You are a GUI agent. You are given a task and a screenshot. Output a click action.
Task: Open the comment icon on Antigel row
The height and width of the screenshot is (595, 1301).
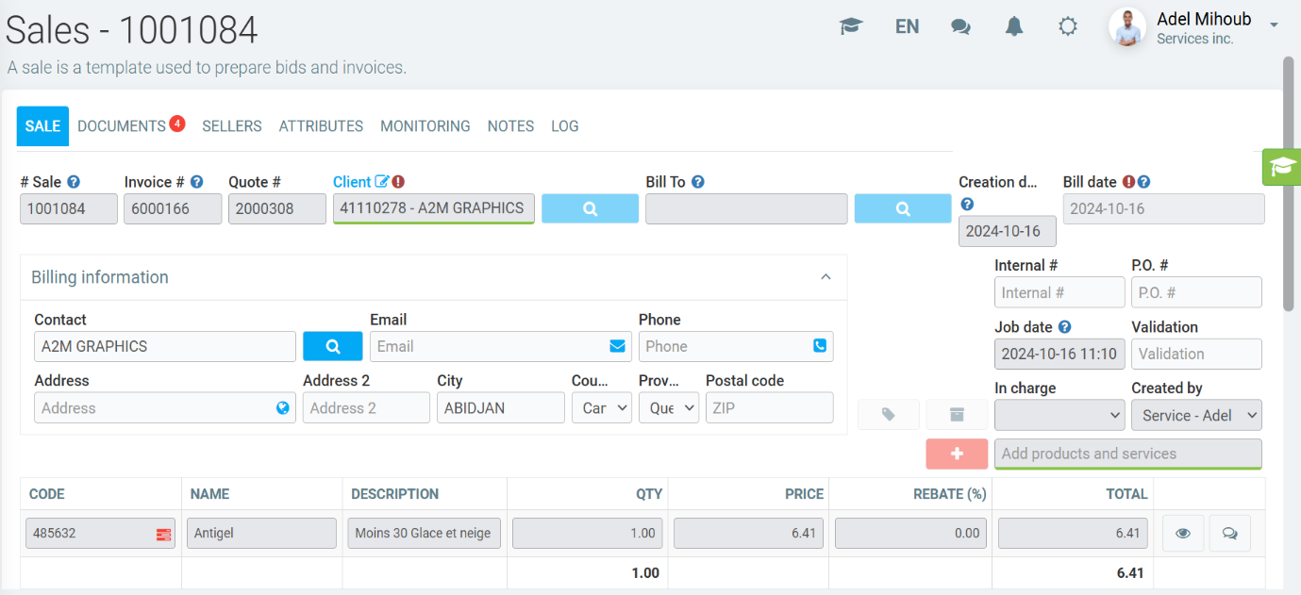[x=1229, y=533]
